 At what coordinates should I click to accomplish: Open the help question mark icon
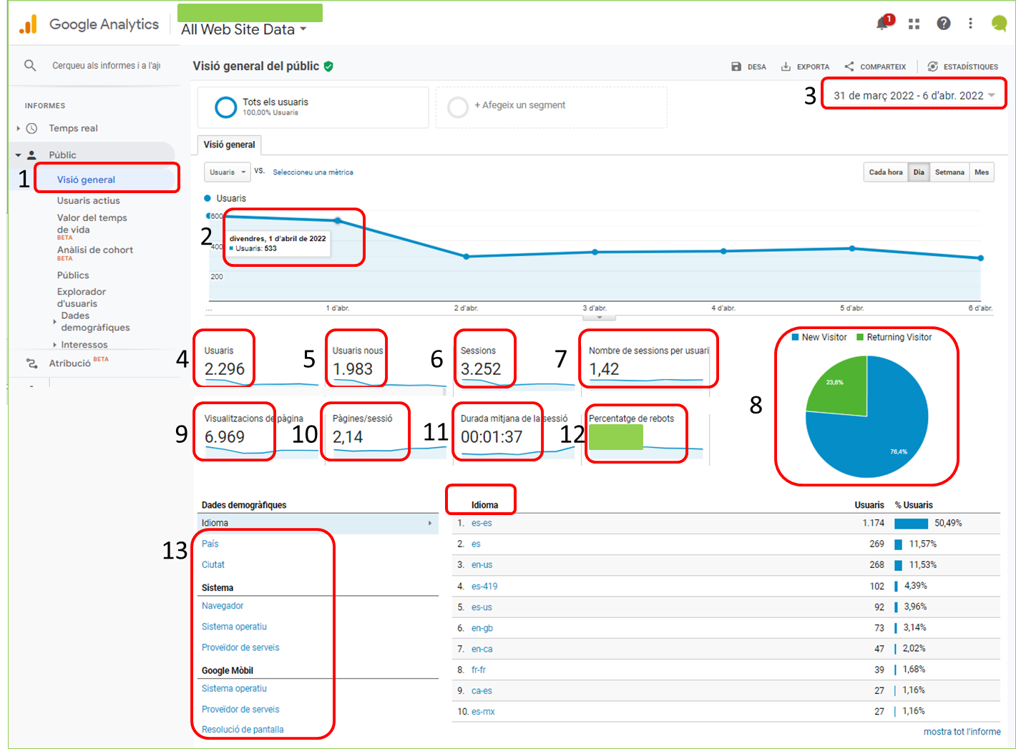click(944, 24)
